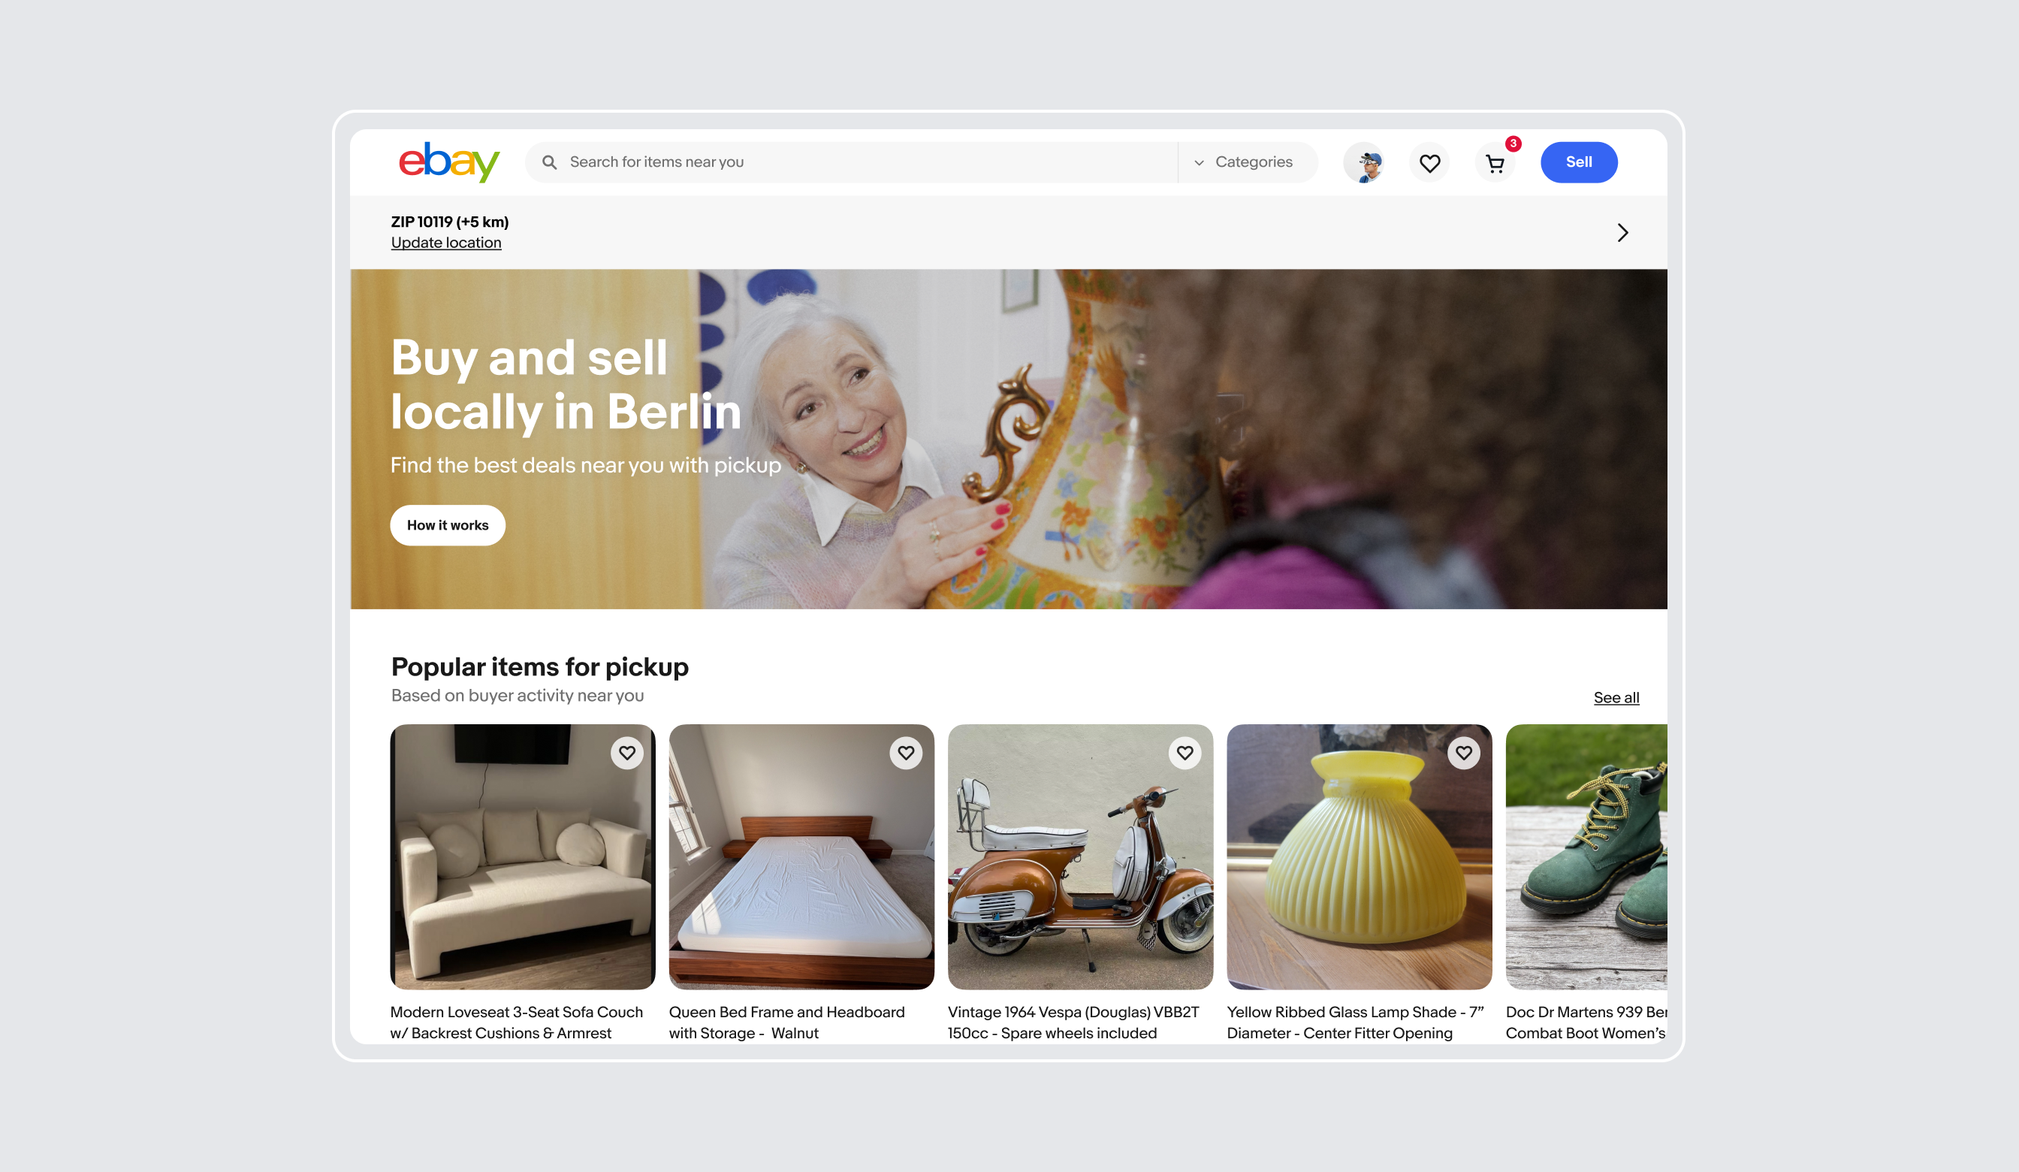Favorite the Queen Bed Frame listing

[905, 753]
